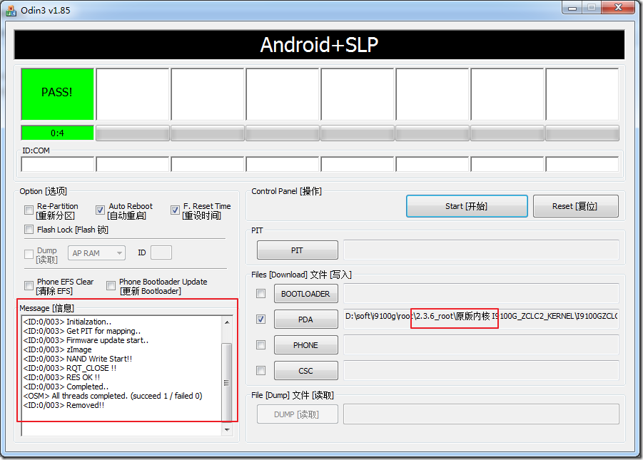The image size is (643, 460).
Task: Tick the checkbox beside CSC
Action: click(260, 371)
